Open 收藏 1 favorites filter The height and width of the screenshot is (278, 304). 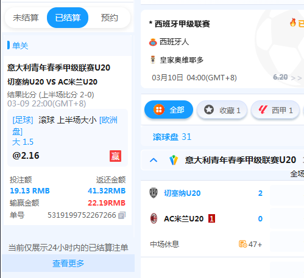(x=222, y=110)
